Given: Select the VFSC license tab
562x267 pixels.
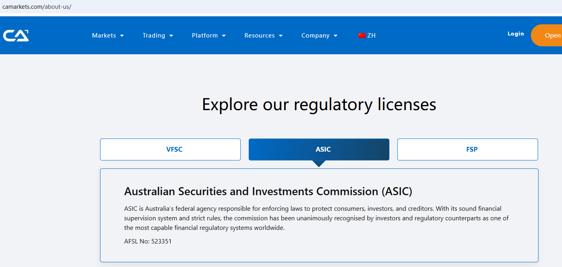Looking at the screenshot, I should 170,149.
